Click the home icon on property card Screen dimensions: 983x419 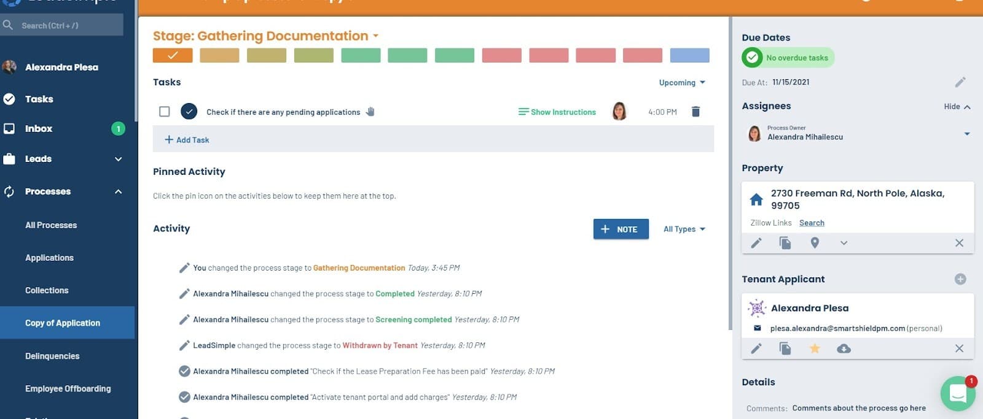[x=756, y=199]
